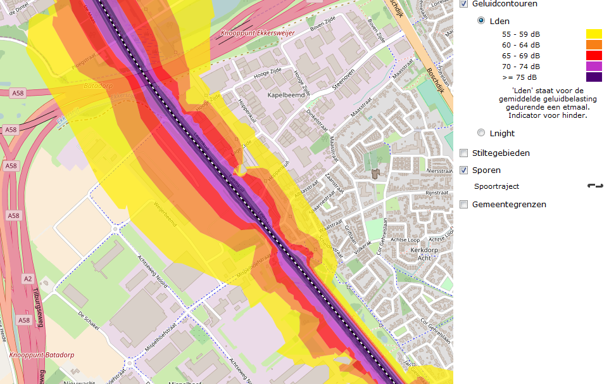This screenshot has height=384, width=609.
Task: Uncheck the Geluidcontouren layer checkbox
Action: click(x=464, y=4)
